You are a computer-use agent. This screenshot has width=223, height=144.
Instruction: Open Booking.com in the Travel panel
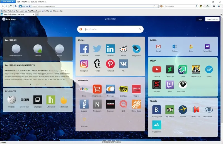coord(157,109)
